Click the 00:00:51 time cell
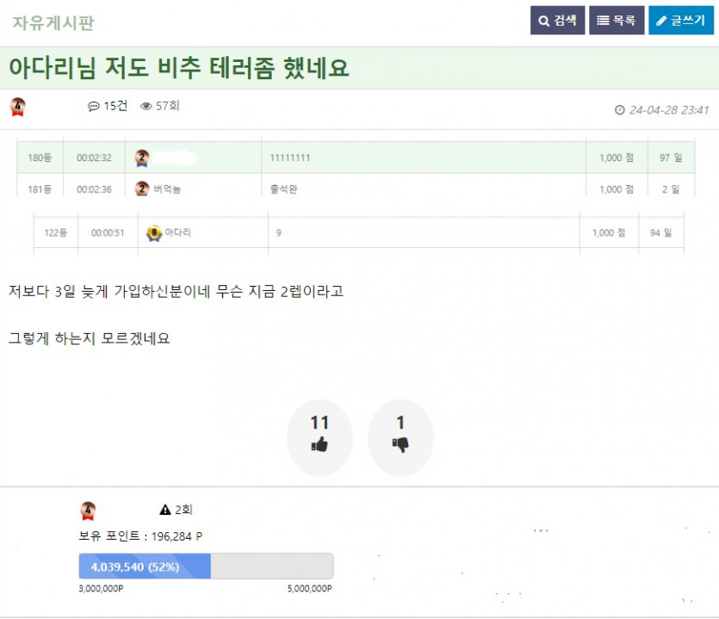 click(108, 233)
